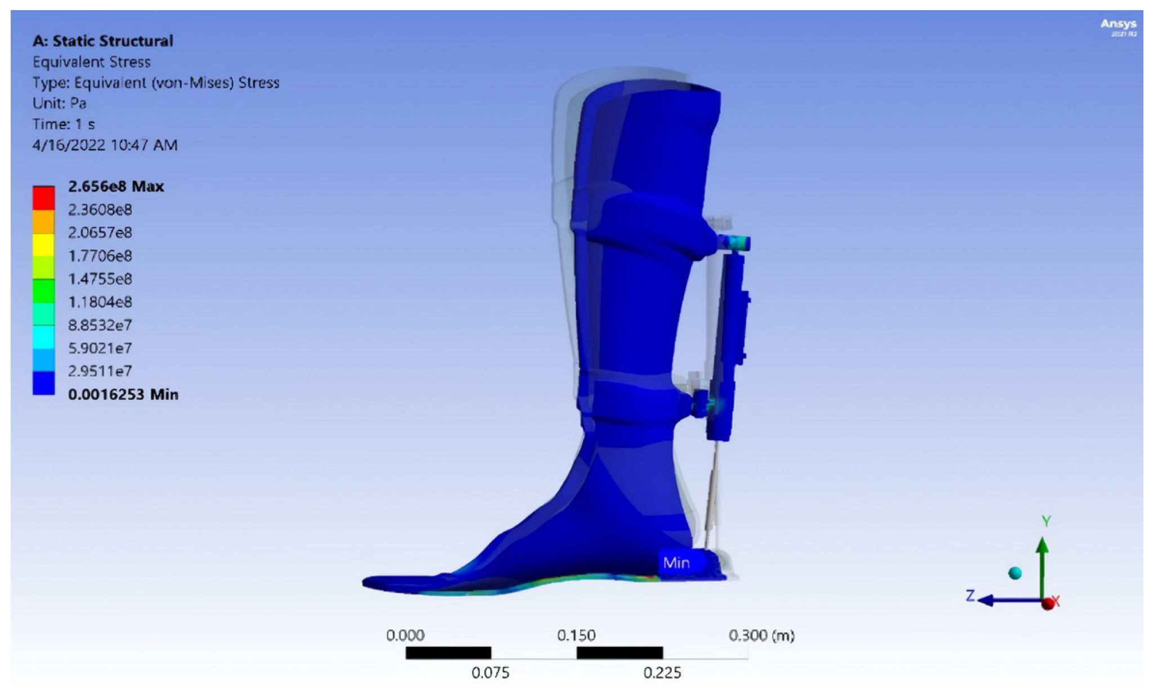Click the 2.656e8 Max legend value

(116, 186)
